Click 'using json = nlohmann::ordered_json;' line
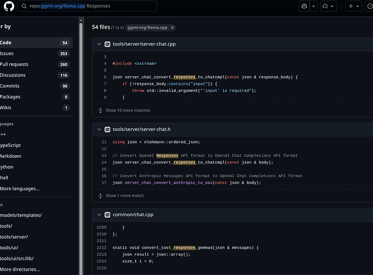The image size is (373, 275). pos(156,142)
